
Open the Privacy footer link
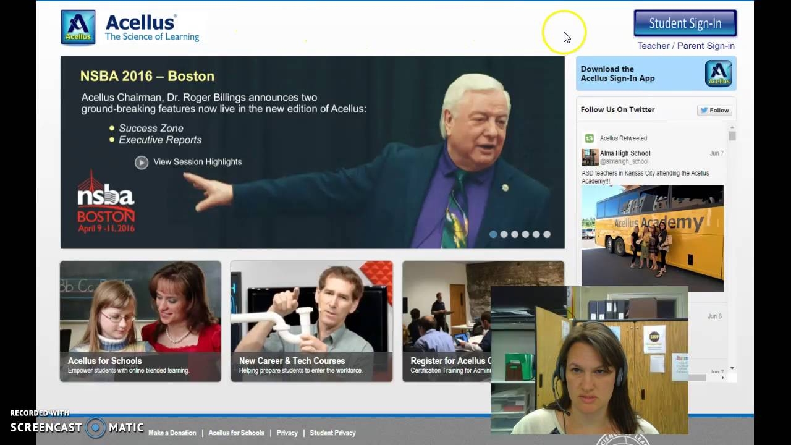pos(287,433)
